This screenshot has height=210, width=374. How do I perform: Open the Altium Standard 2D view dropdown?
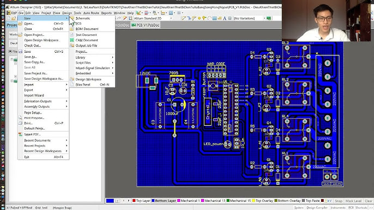171,18
